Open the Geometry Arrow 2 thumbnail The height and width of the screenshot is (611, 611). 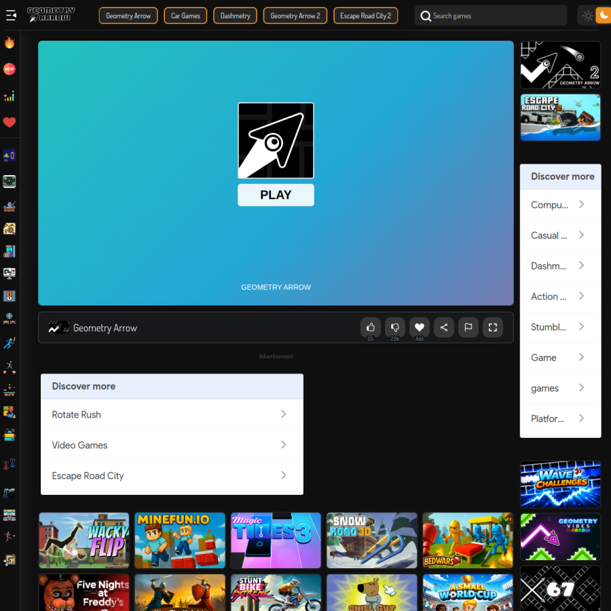tap(560, 64)
